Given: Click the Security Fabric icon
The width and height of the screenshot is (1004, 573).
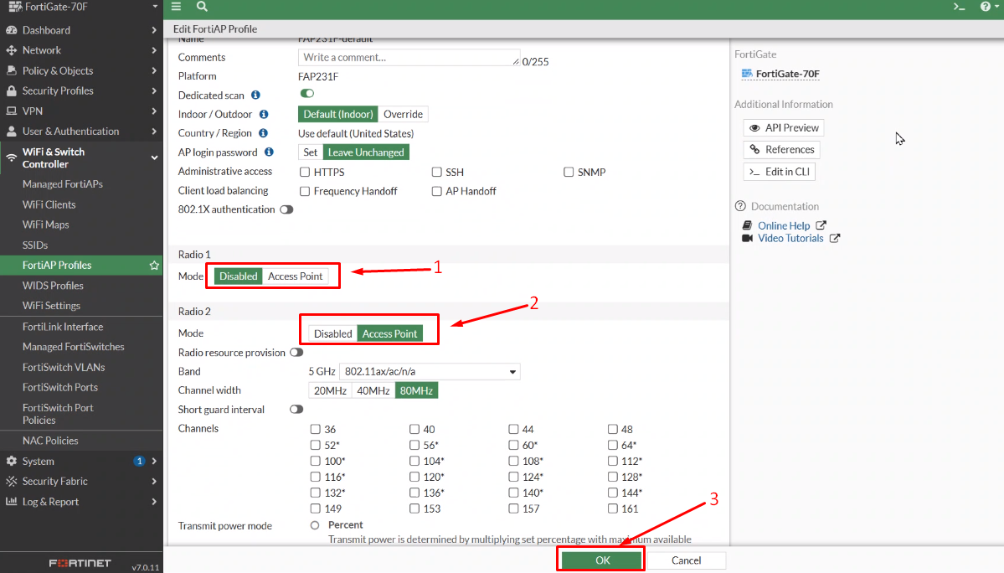Looking at the screenshot, I should 11,482.
